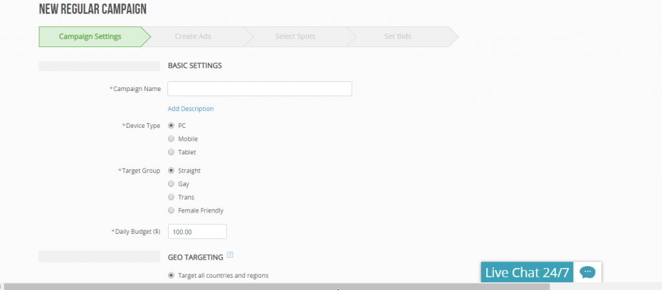The height and width of the screenshot is (290, 662).
Task: Focus the Campaign Name text field
Action: tap(259, 88)
